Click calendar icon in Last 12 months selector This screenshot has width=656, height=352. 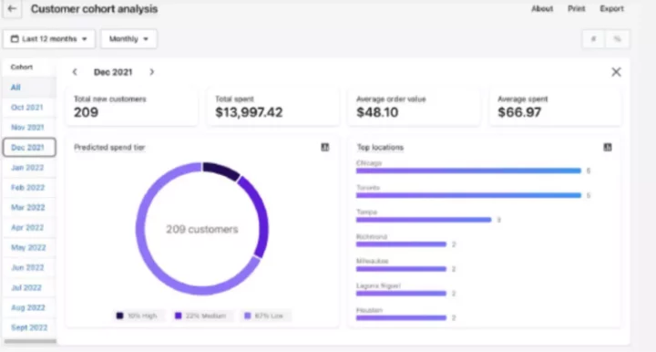[15, 39]
